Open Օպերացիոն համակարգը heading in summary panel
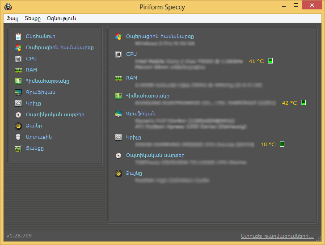 (x=160, y=36)
